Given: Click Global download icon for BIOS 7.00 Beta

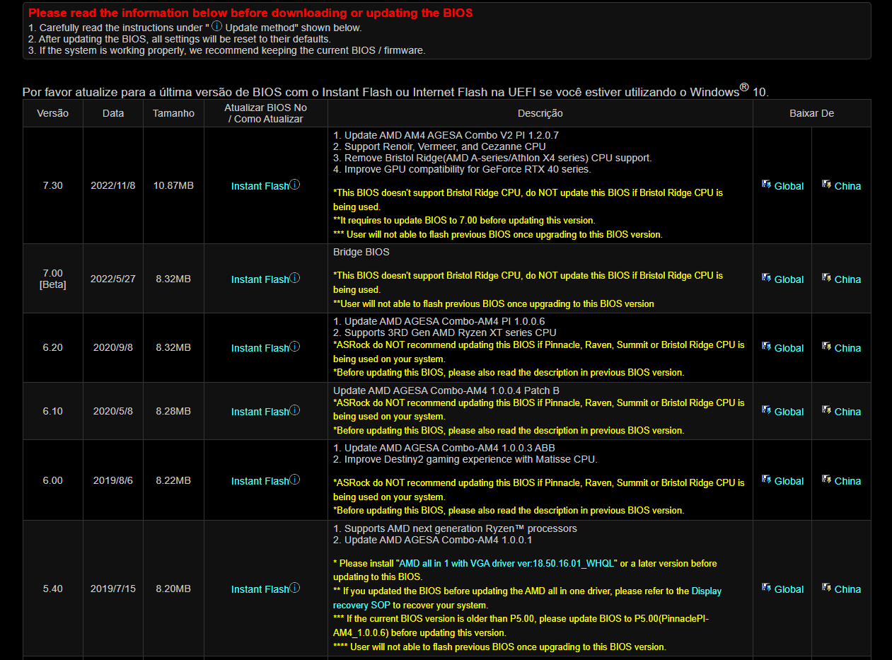Looking at the screenshot, I should pyautogui.click(x=766, y=278).
